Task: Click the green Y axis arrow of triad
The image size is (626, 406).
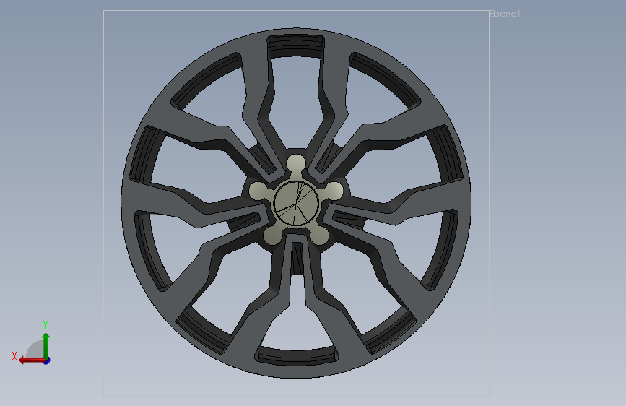Action: click(x=46, y=345)
